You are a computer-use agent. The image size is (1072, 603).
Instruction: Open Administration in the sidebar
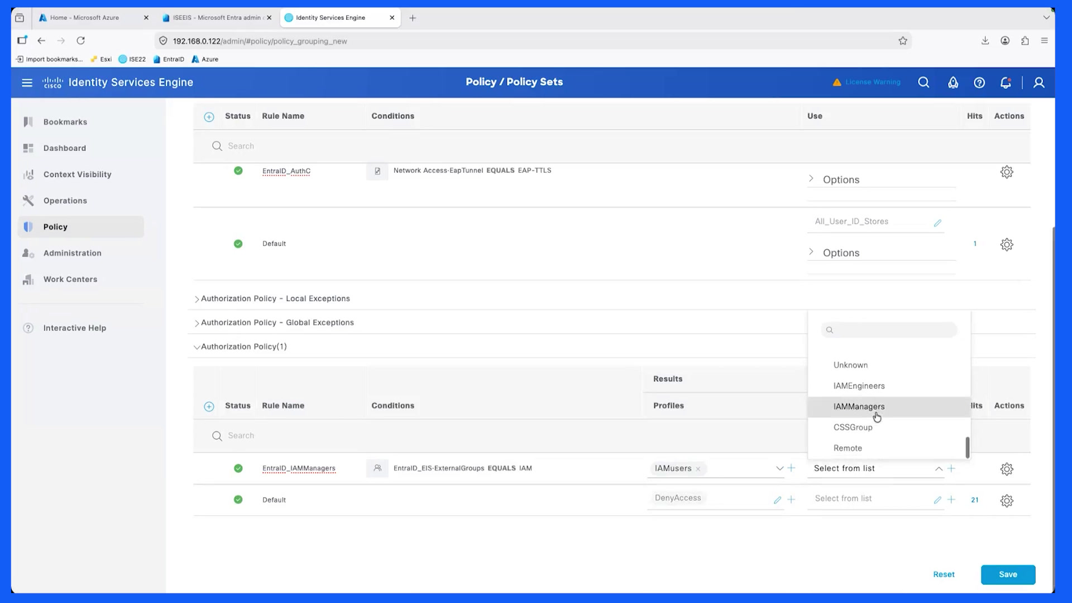click(x=81, y=253)
